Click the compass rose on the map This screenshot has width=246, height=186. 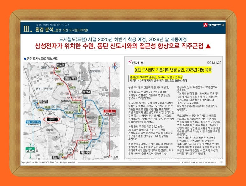point(115,66)
